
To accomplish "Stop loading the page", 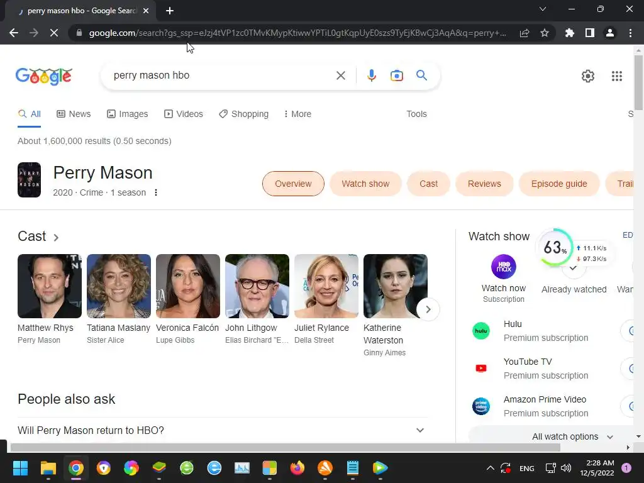I will [54, 33].
